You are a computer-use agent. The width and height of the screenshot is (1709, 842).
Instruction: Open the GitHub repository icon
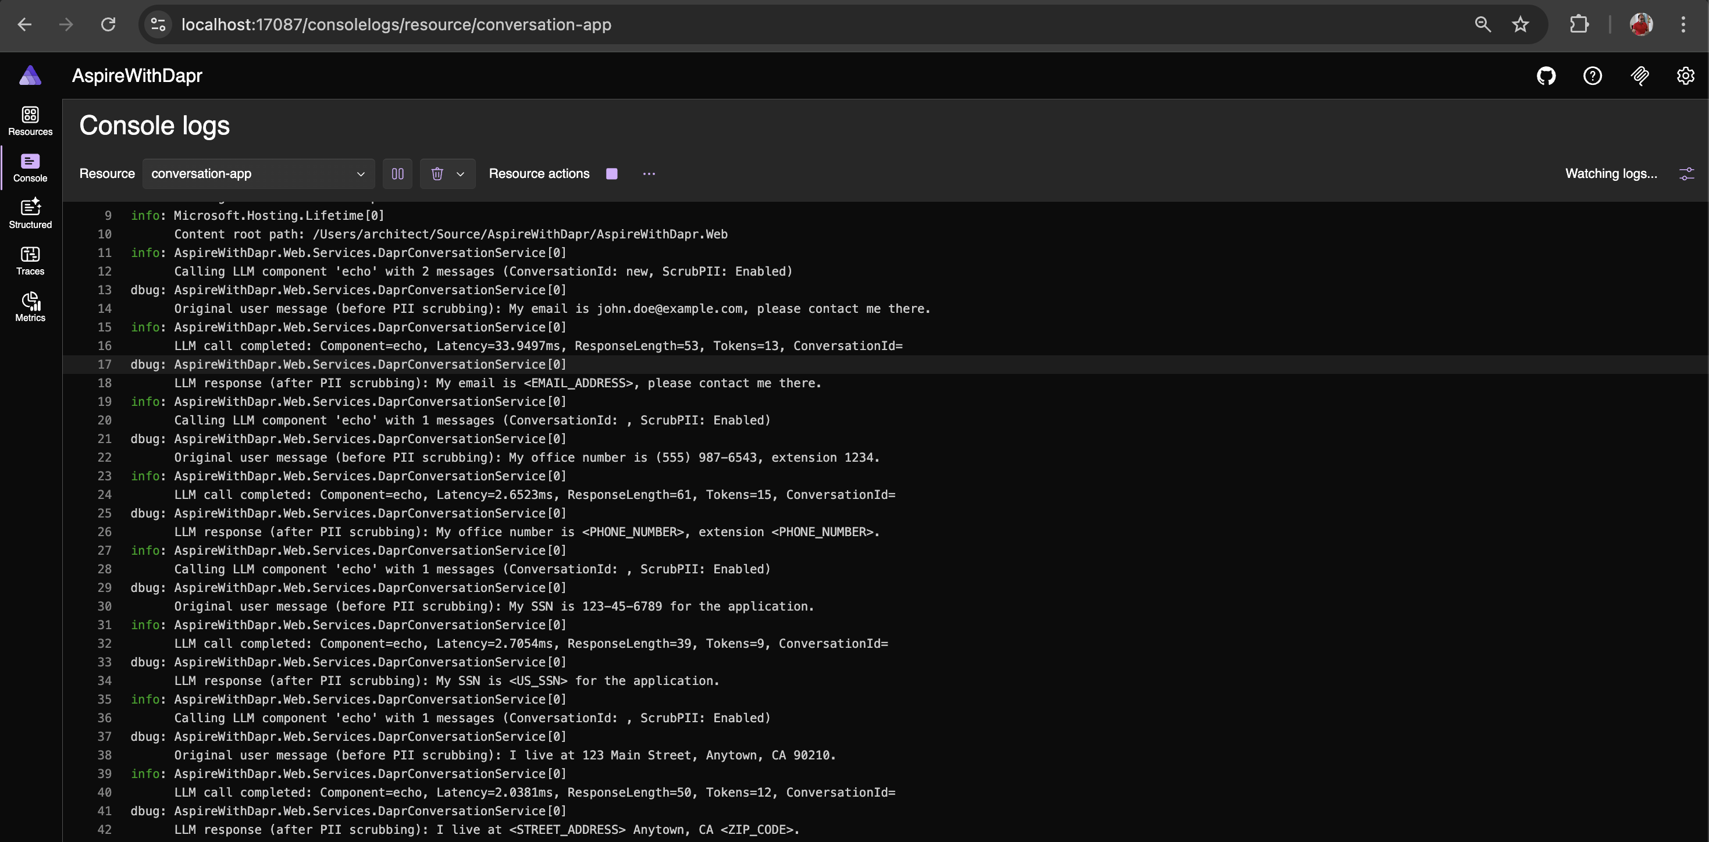(1546, 76)
